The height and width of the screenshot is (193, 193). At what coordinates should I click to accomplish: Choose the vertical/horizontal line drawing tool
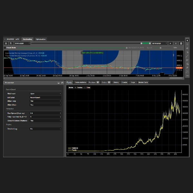[187, 52]
